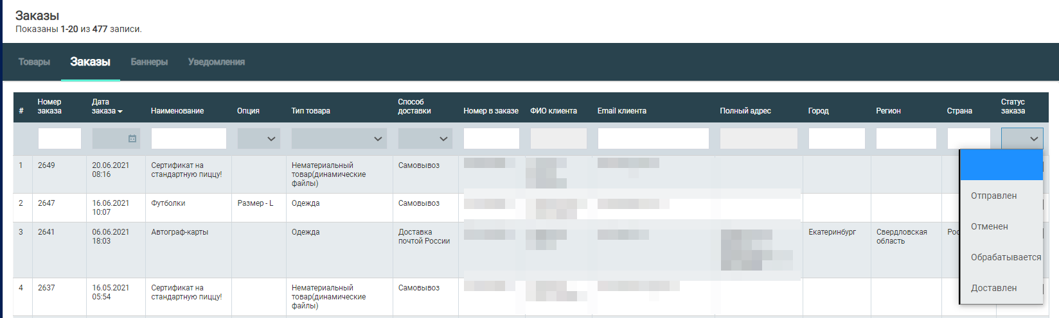Image resolution: width=1059 pixels, height=318 pixels.
Task: Select the Заказы tab
Action: [x=90, y=62]
